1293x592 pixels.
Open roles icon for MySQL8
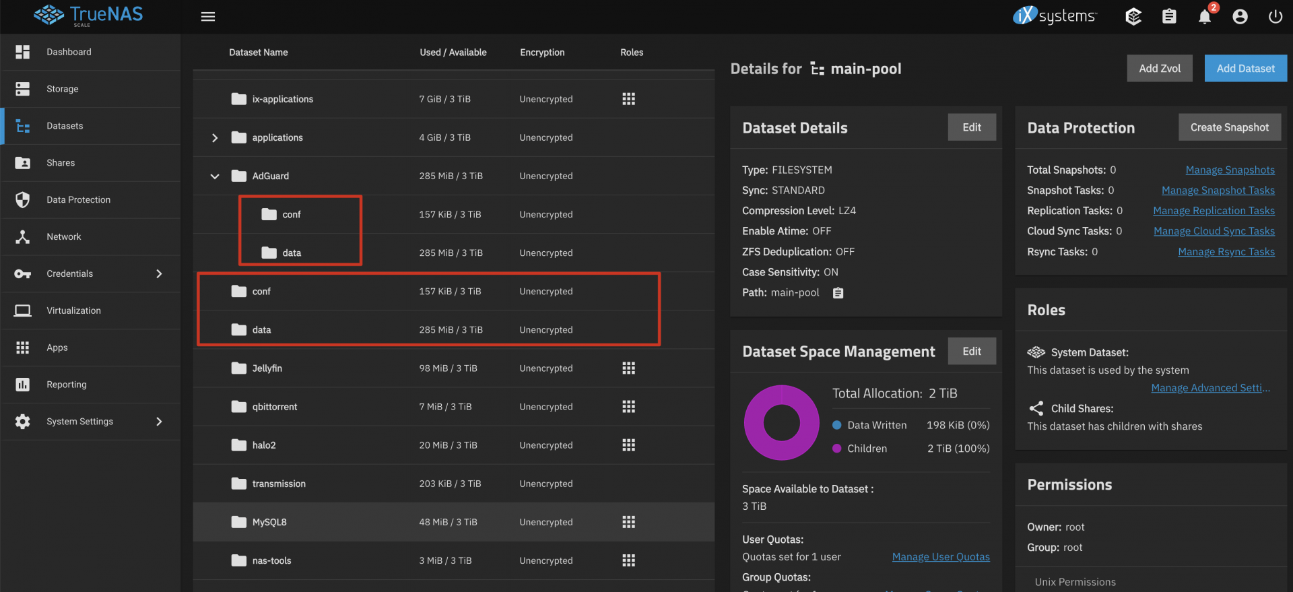628,522
